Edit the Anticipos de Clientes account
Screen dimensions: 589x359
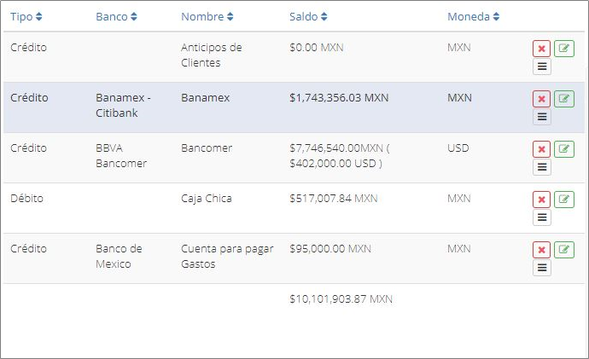[x=564, y=49]
